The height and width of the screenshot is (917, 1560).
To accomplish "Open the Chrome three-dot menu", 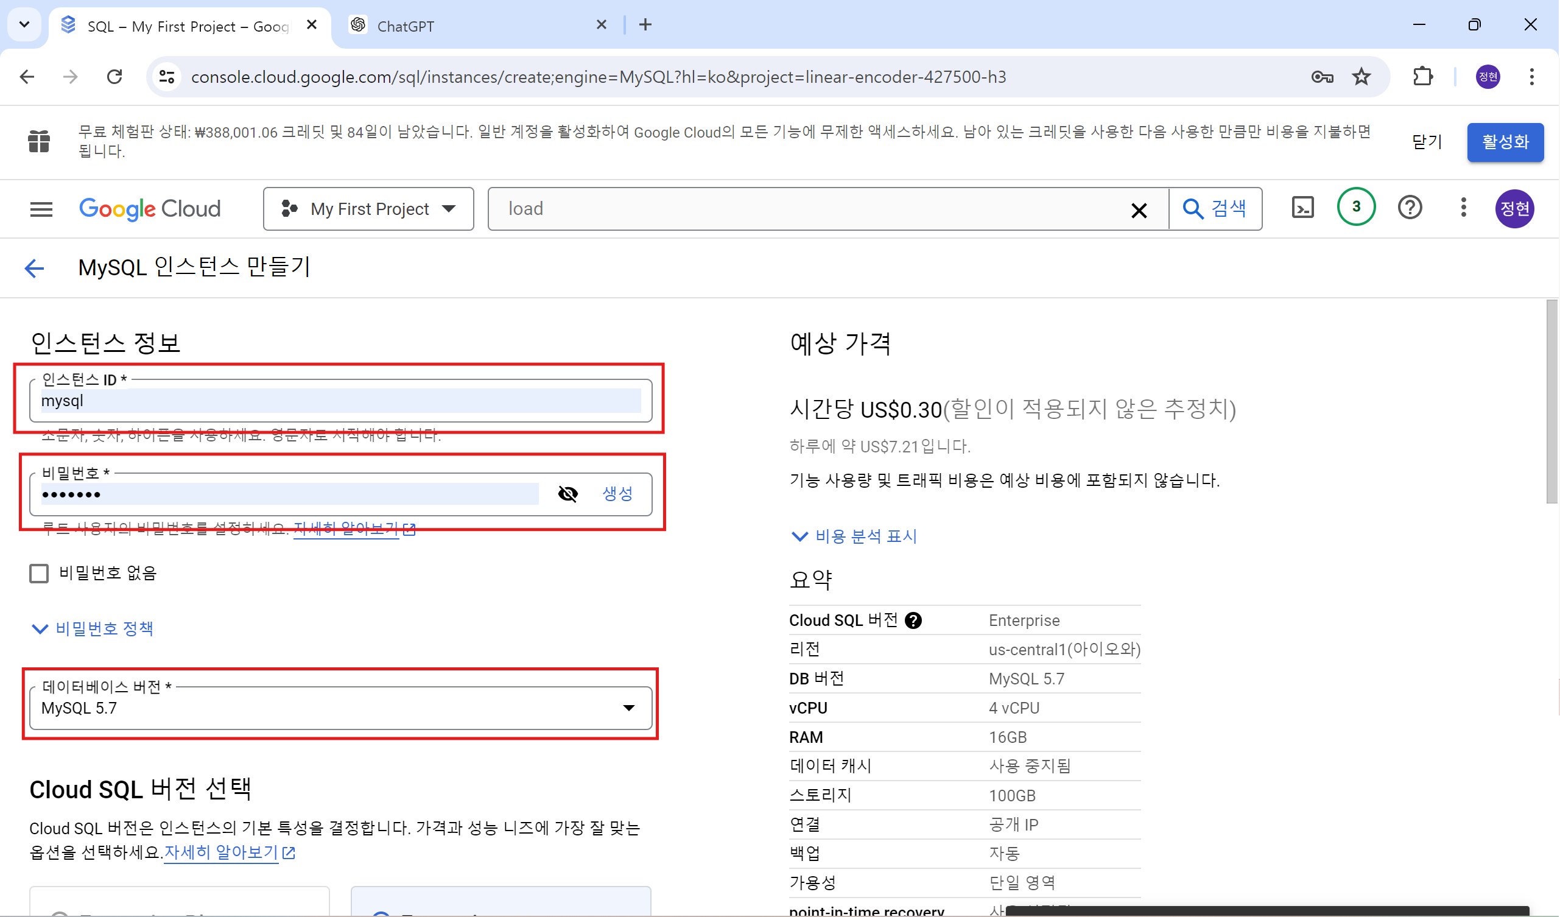I will click(x=1531, y=77).
